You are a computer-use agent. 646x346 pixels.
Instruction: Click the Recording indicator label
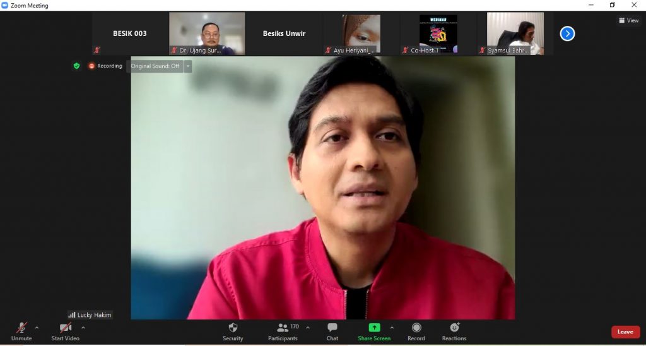(105, 66)
